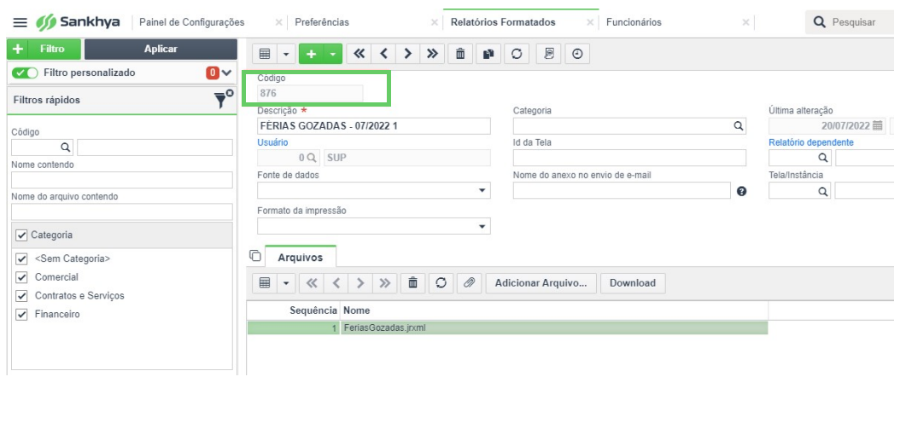The height and width of the screenshot is (429, 906).
Task: Click the Adicionar Arquivo button
Action: coord(541,283)
